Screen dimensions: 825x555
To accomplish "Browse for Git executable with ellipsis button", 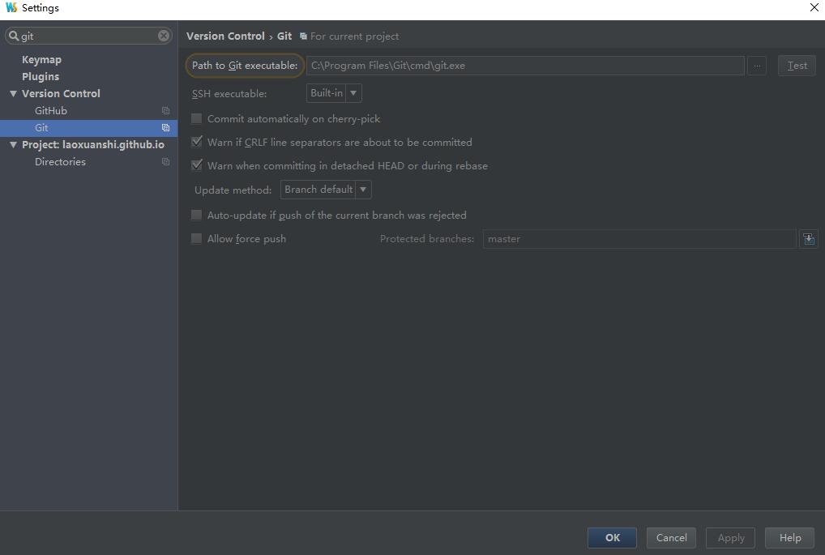I will pyautogui.click(x=756, y=66).
